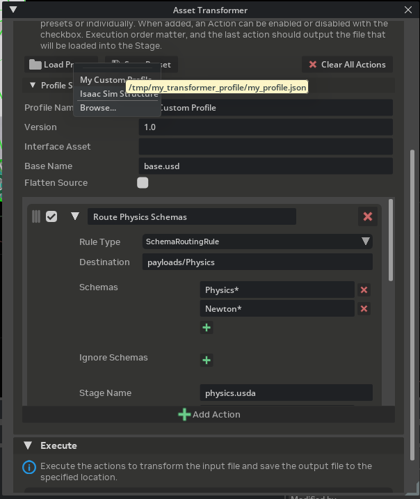420x499 pixels.
Task: Click the folder icon on Load Preset
Action: pyautogui.click(x=35, y=65)
